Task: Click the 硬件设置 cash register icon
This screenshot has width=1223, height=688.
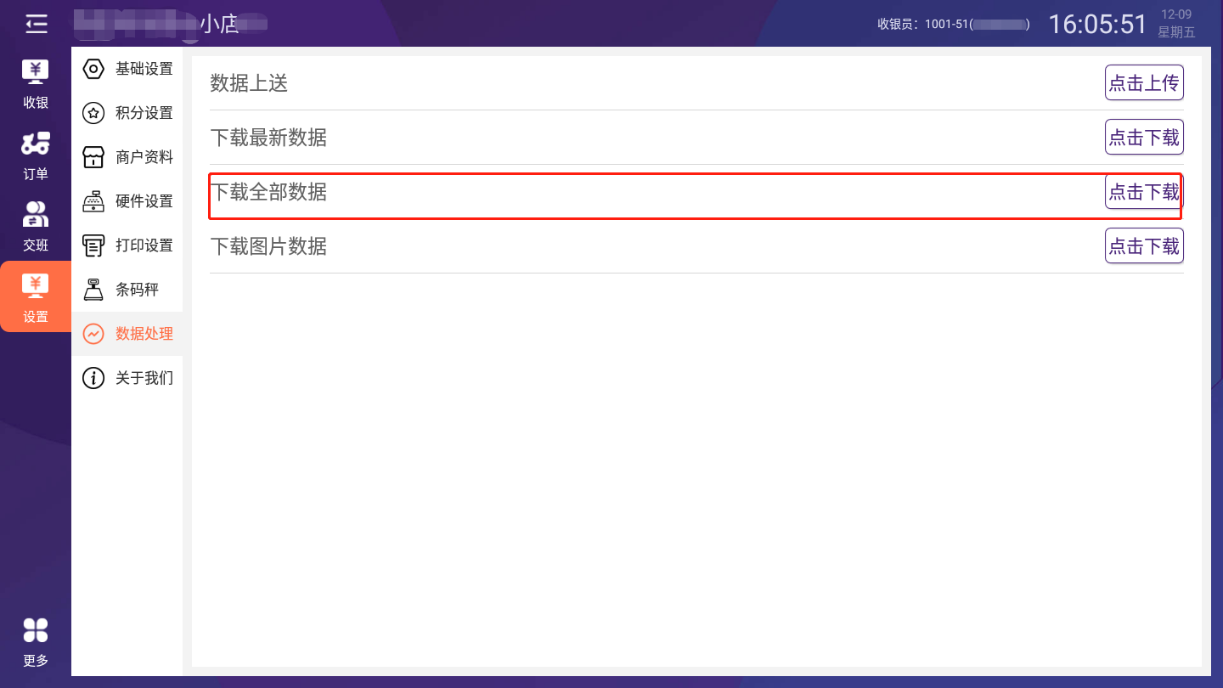Action: [x=93, y=201]
